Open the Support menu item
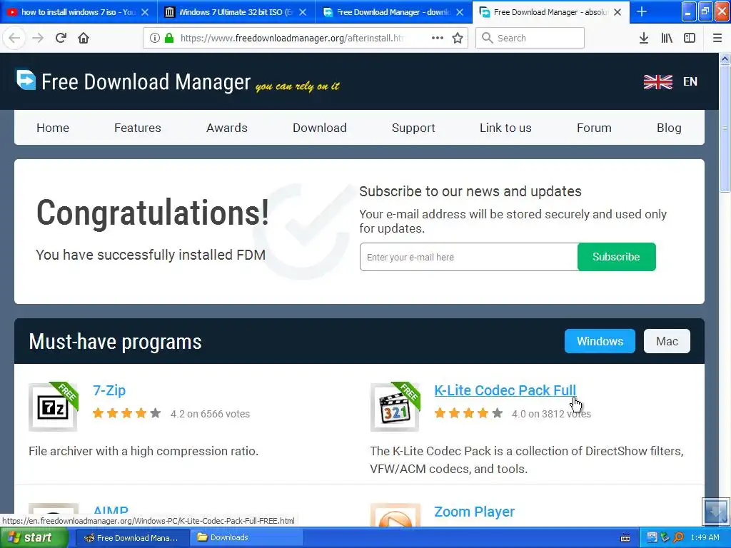 click(x=413, y=128)
